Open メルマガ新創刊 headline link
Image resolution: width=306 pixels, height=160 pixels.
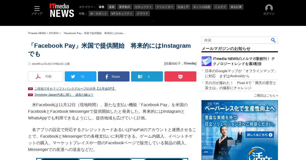point(244,61)
